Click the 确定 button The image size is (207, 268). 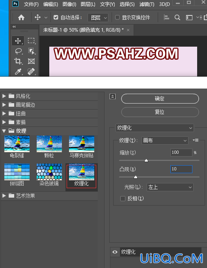pyautogui.click(x=160, y=98)
